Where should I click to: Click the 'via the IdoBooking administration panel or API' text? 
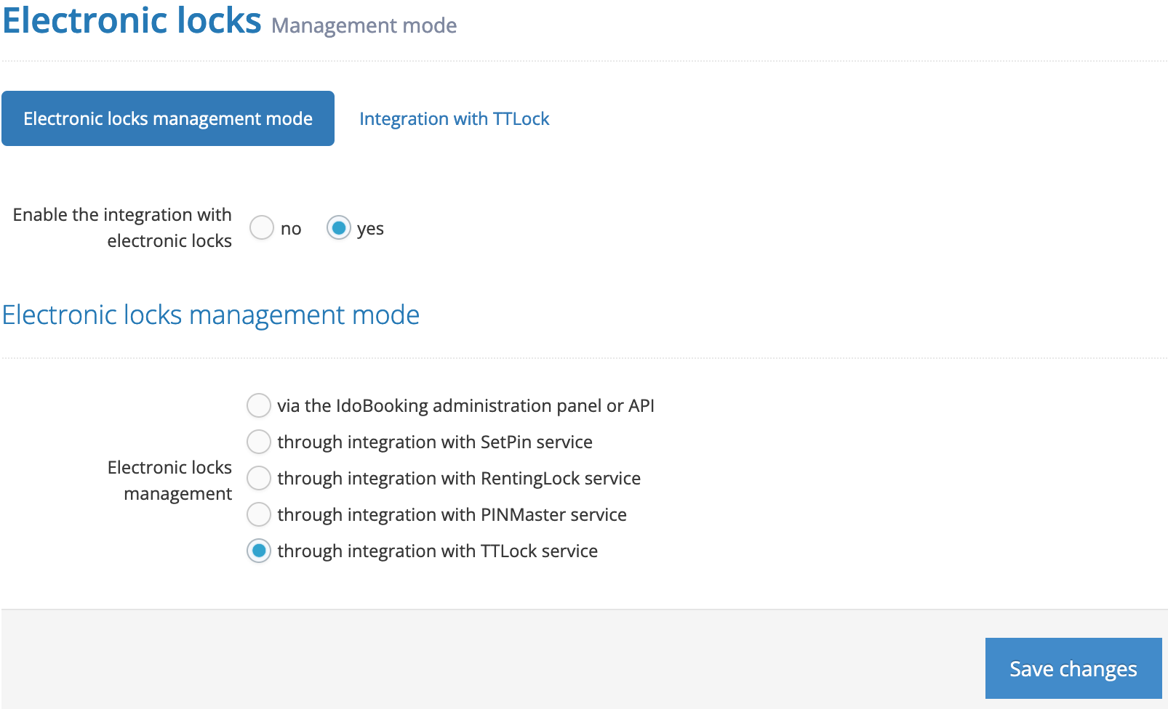[x=465, y=405]
